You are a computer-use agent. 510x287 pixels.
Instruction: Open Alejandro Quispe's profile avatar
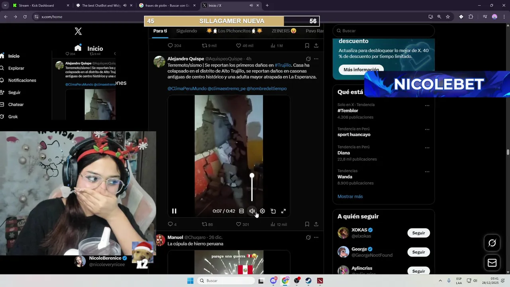tap(159, 61)
